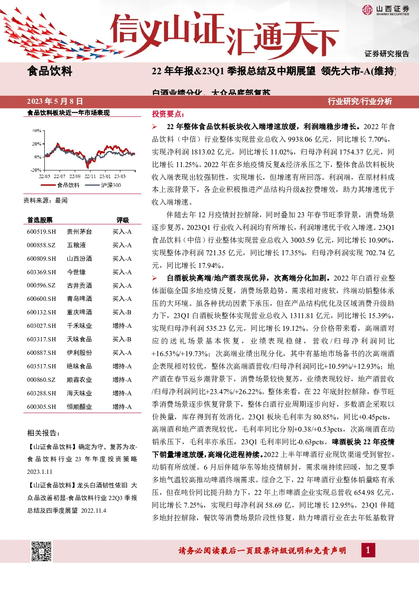Click rating 增持-A for 千禾味业
419x592 pixels.
coord(122,326)
